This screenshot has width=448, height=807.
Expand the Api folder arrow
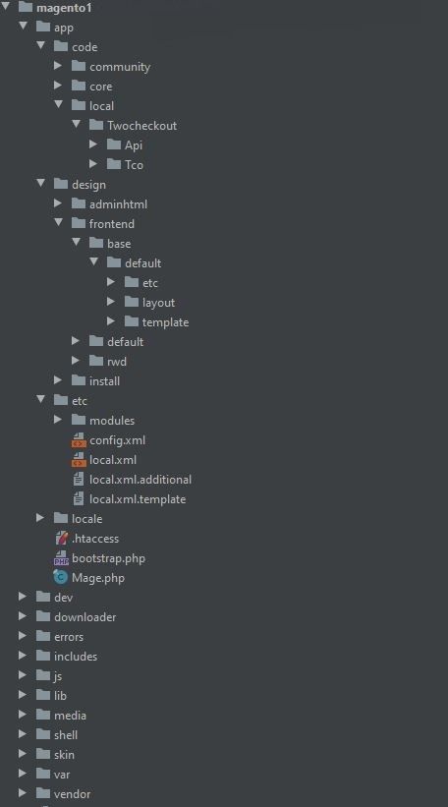[x=93, y=144]
